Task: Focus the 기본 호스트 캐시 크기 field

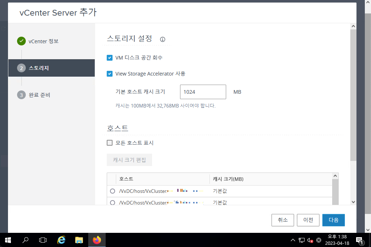Action: [203, 92]
